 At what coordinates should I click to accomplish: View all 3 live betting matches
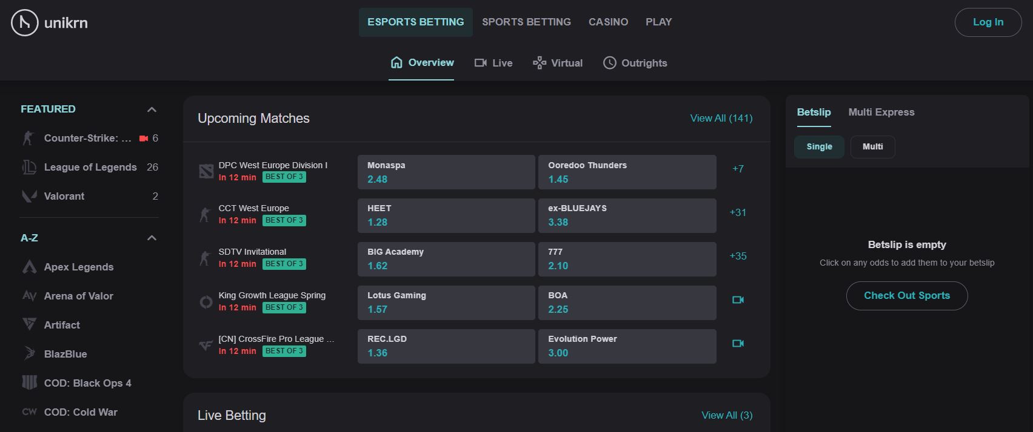point(727,416)
